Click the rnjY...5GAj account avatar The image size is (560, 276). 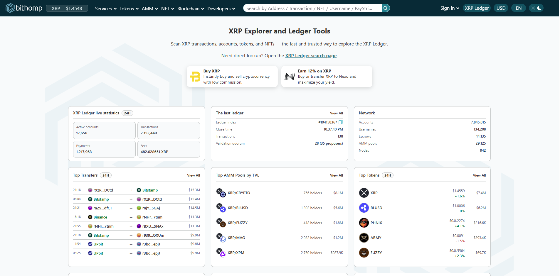click(x=139, y=208)
